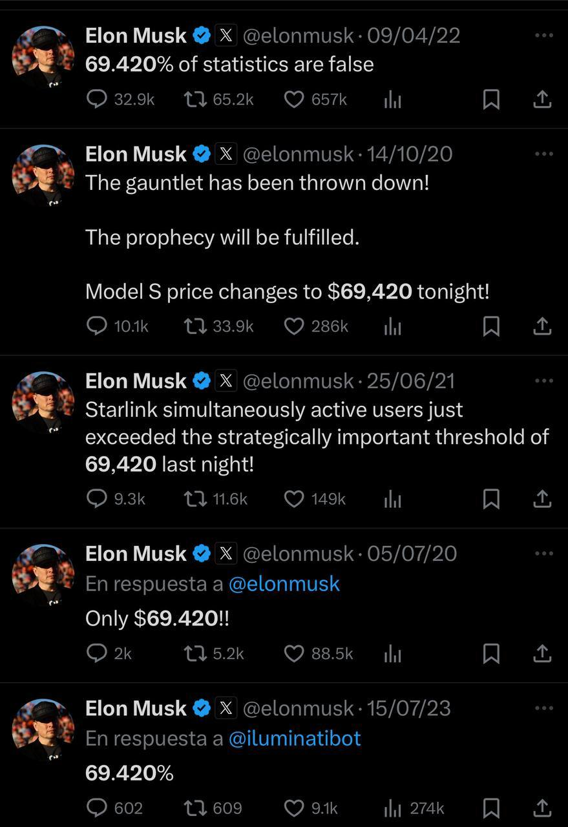Click Elon Musk's name on the 14/10/20 tweet
The height and width of the screenshot is (827, 568).
tap(136, 154)
